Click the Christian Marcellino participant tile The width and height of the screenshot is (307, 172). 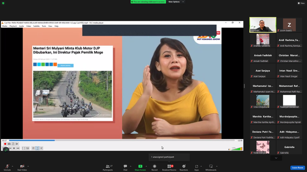pyautogui.click(x=289, y=55)
